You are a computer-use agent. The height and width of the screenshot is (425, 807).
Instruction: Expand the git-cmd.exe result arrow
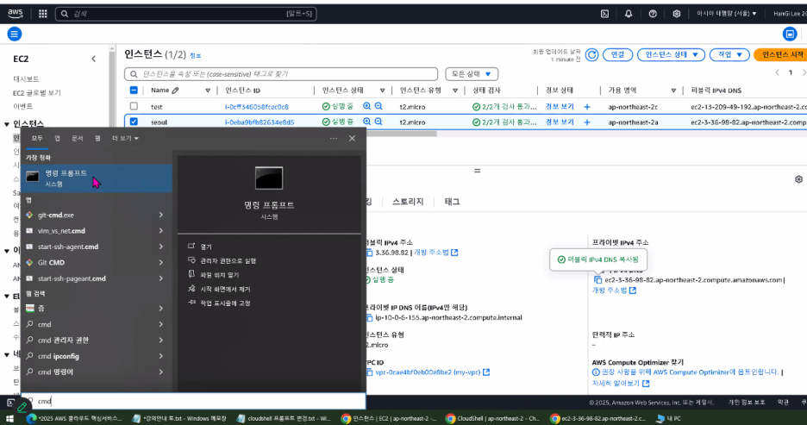(161, 215)
